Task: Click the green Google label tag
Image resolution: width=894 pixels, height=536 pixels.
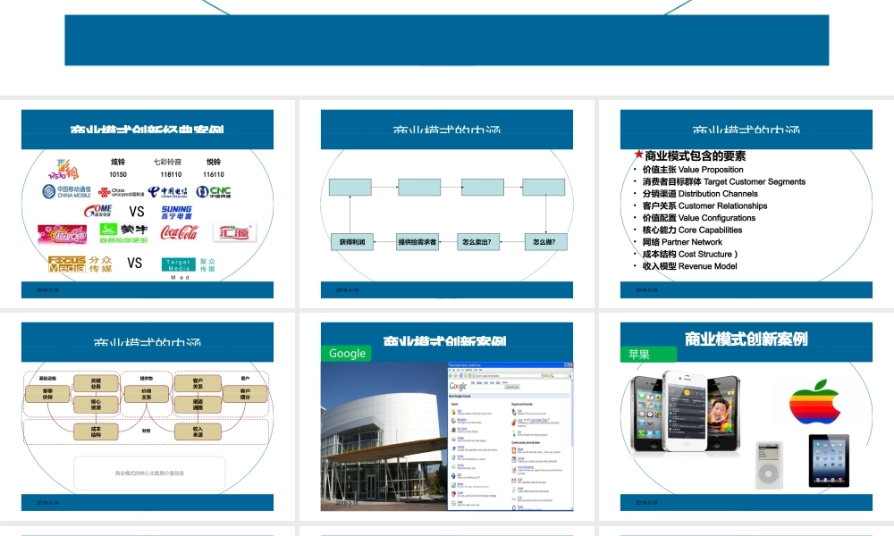Action: (347, 353)
